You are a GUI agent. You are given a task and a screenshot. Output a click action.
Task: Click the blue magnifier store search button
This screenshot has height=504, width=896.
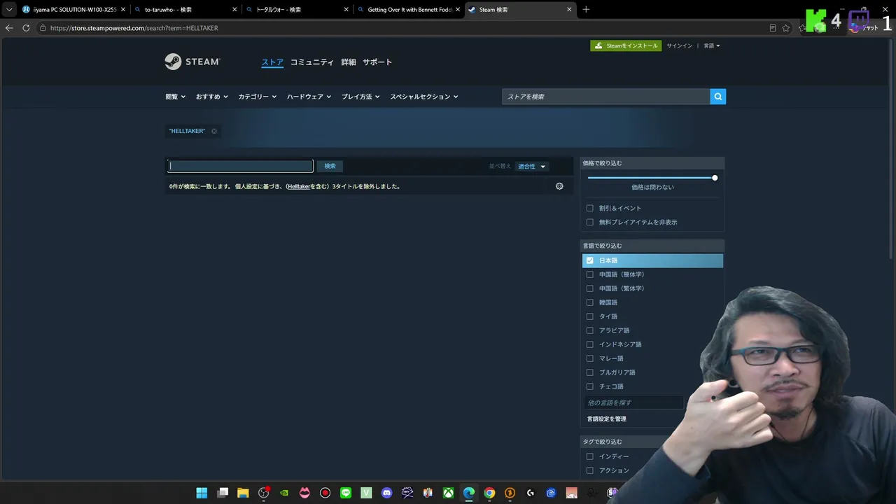(x=717, y=97)
